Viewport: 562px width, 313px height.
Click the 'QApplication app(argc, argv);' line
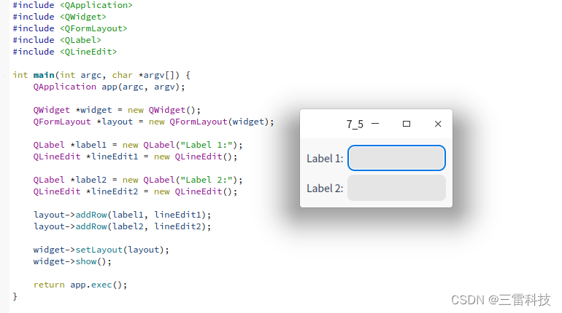(109, 87)
